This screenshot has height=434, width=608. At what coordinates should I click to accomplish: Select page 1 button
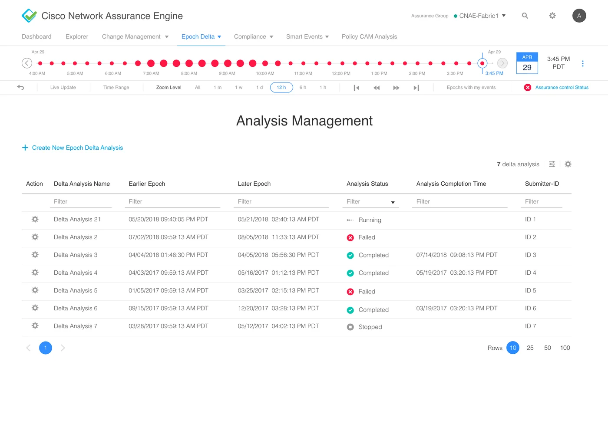(x=46, y=348)
